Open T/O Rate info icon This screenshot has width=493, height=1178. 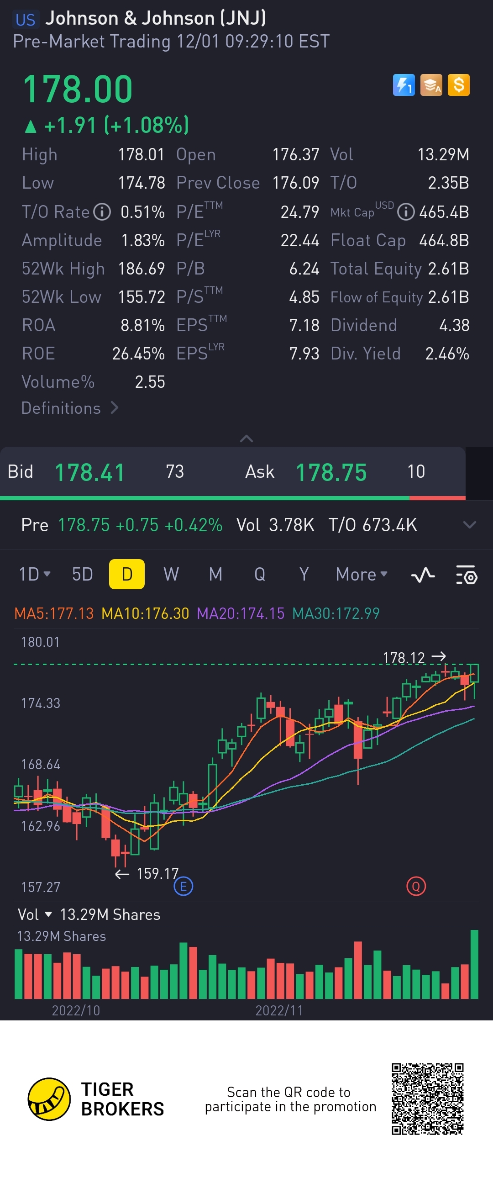coord(102,212)
